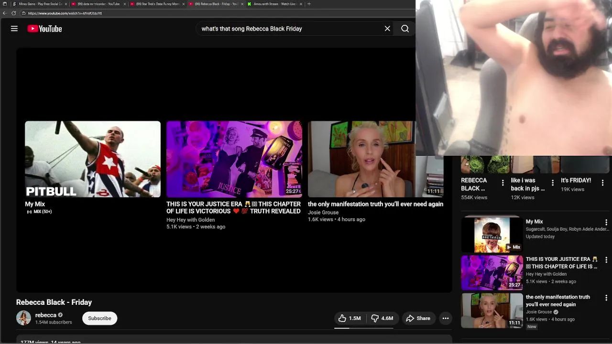612x344 pixels.
Task: Open the YouTube hamburger guide menu
Action: pyautogui.click(x=14, y=29)
